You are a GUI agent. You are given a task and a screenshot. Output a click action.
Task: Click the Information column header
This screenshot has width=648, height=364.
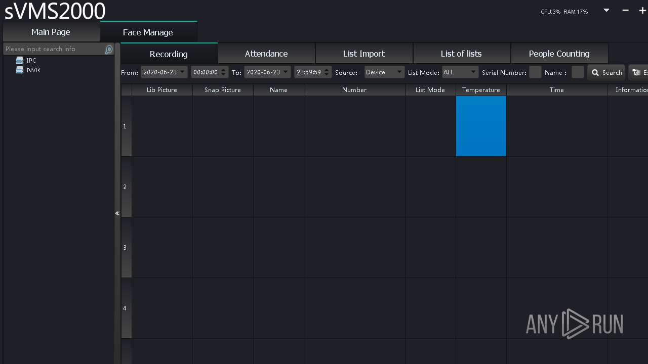point(628,89)
